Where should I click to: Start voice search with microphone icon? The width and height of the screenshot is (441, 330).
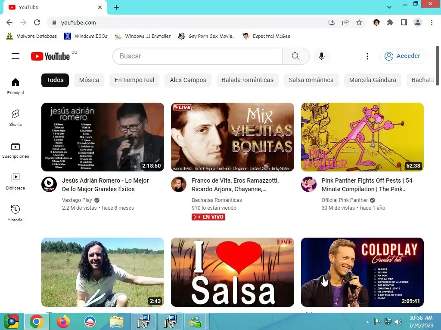coord(322,56)
